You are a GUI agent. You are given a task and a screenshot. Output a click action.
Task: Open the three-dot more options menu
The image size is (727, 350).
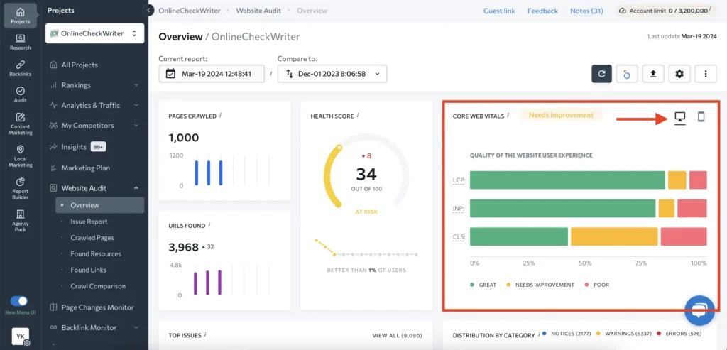[706, 74]
